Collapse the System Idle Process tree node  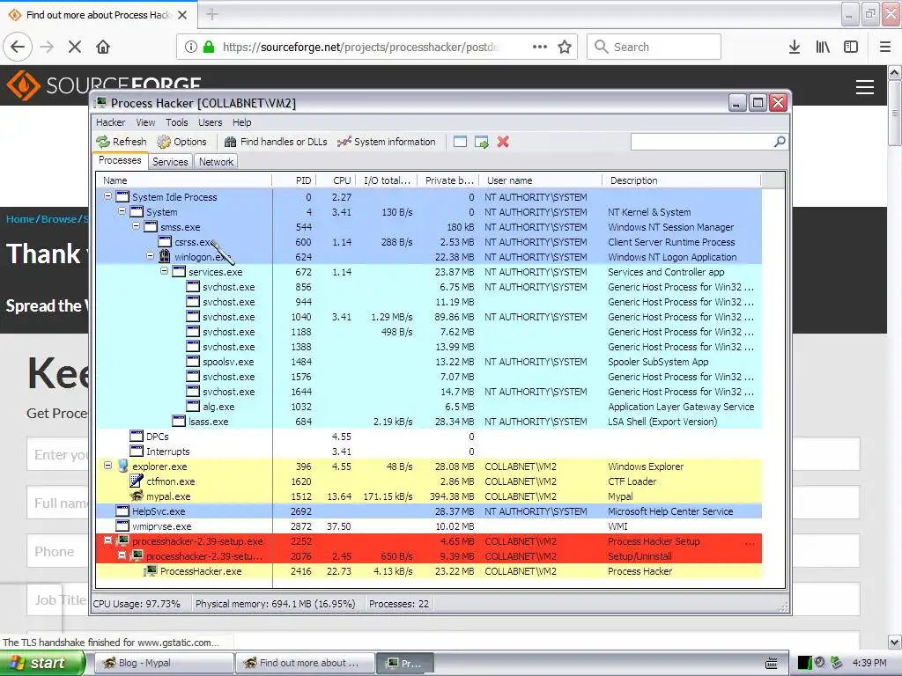tap(107, 196)
